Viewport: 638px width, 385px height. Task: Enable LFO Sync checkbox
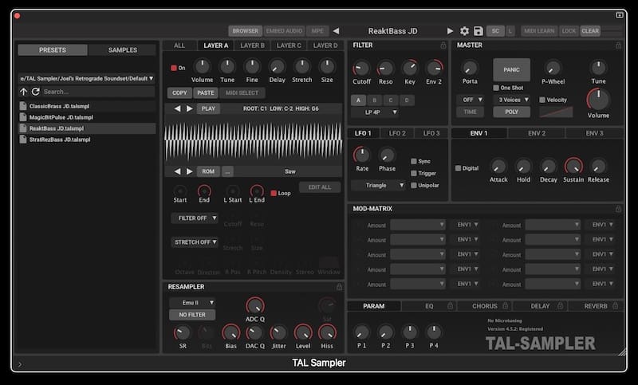(x=414, y=161)
